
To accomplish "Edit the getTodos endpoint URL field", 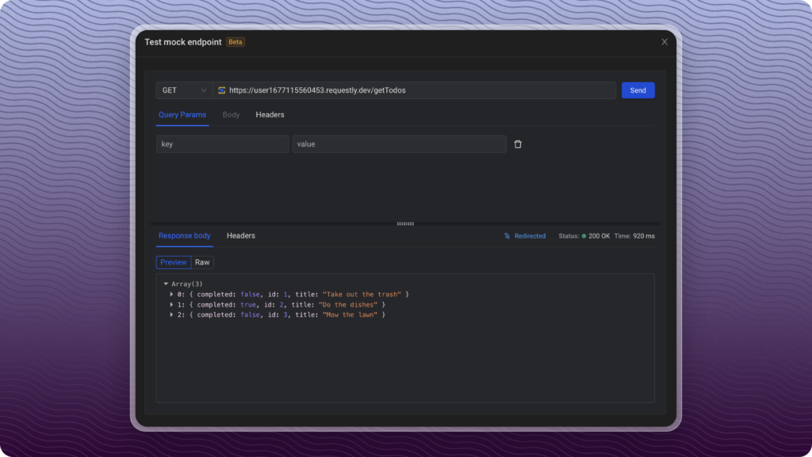I will coord(414,90).
